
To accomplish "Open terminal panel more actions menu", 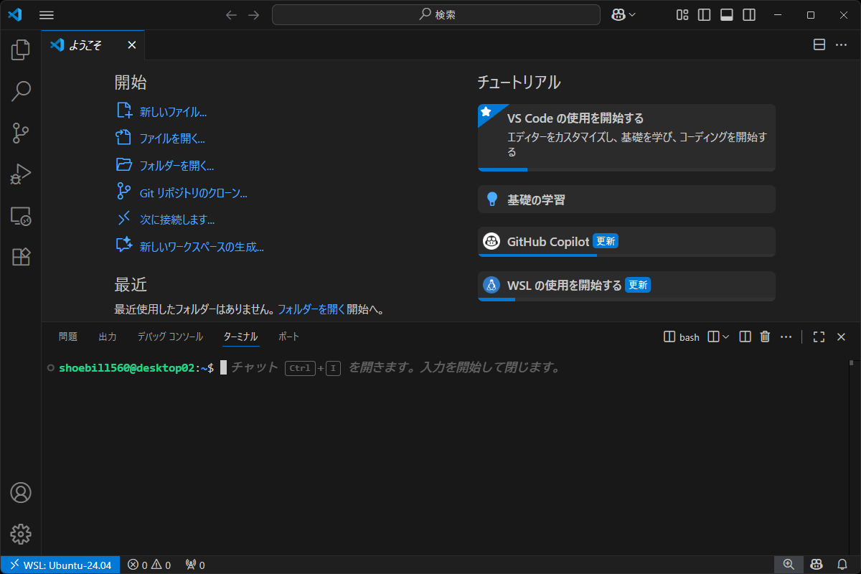I will coord(786,337).
